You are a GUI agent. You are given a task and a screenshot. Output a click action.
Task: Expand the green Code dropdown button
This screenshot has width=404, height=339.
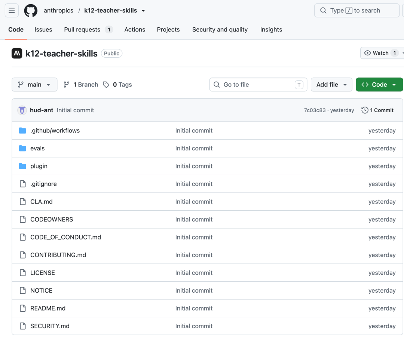[379, 85]
